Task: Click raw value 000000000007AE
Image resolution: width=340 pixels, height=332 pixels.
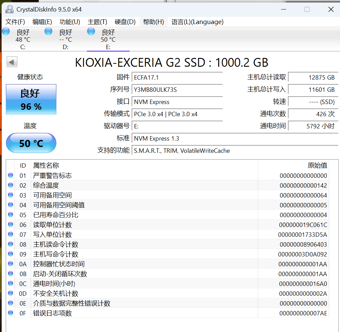Action: point(303,313)
